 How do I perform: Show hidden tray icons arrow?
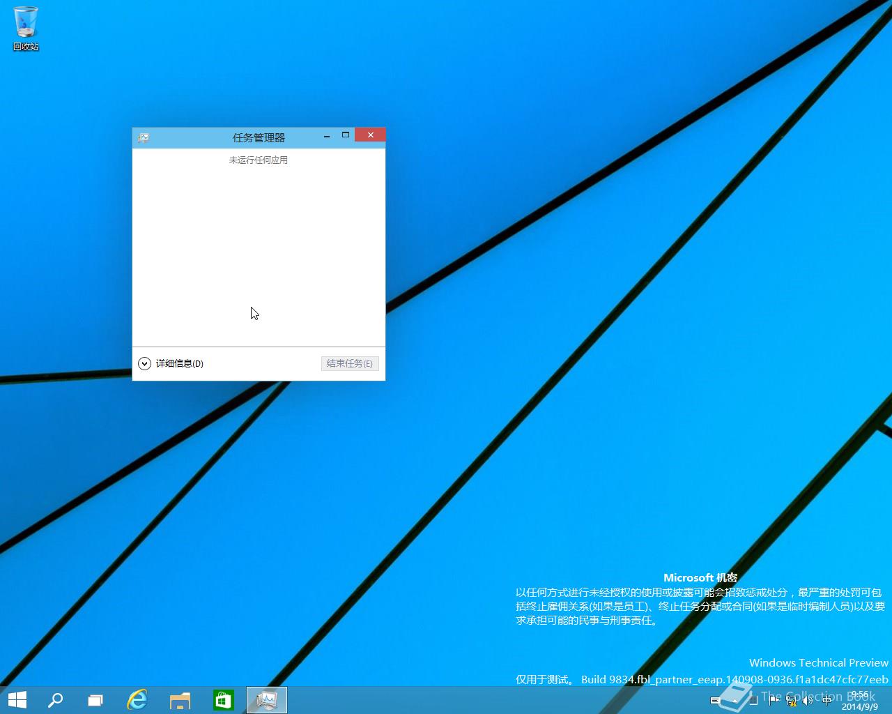coord(735,700)
